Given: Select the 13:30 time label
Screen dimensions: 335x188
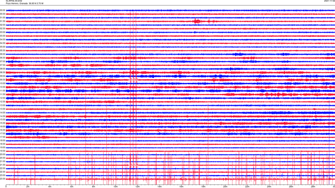Looking at the screenshot, I should point(3,109).
